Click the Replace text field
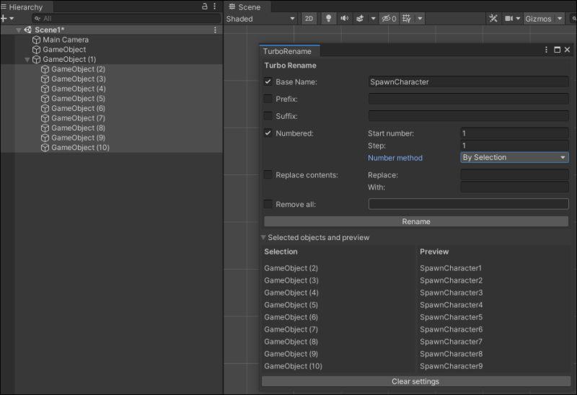 point(514,174)
